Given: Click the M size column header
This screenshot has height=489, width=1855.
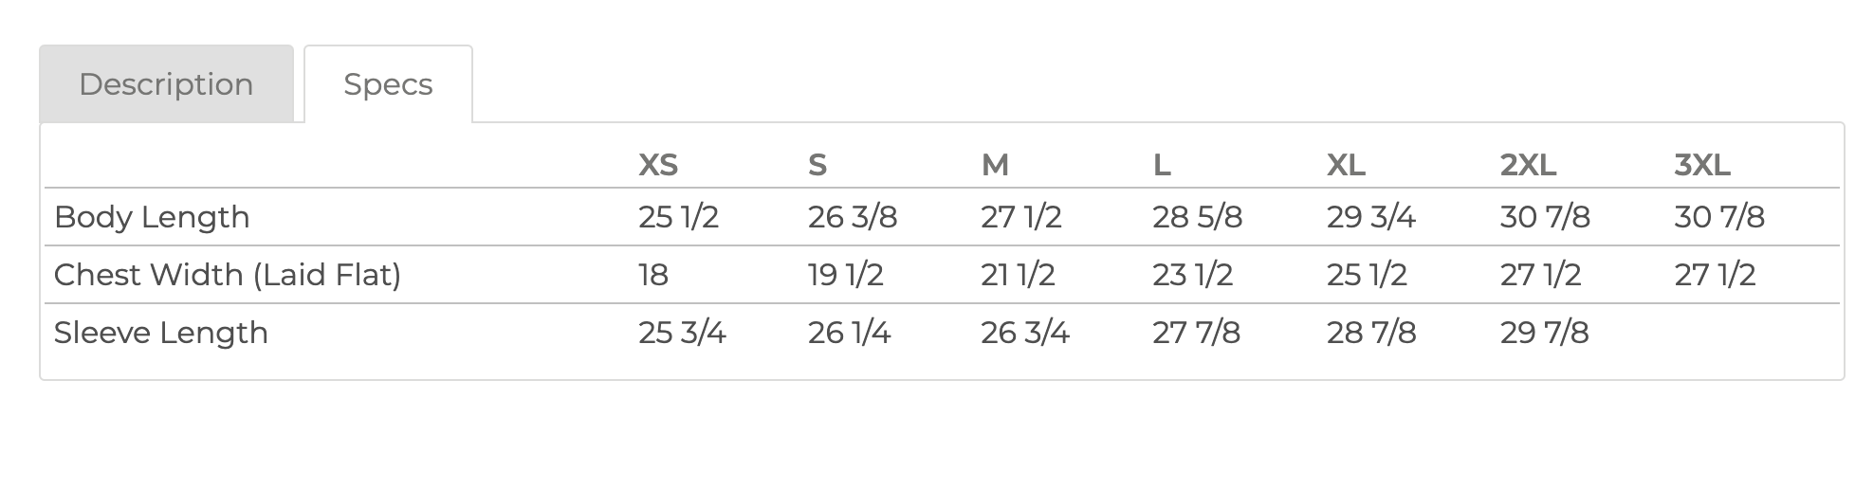Looking at the screenshot, I should click(995, 165).
